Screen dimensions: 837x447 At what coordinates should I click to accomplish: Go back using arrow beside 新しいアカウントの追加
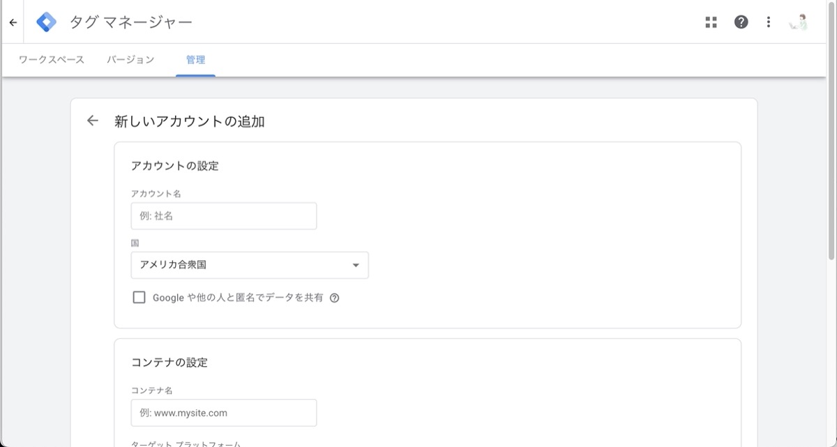93,121
